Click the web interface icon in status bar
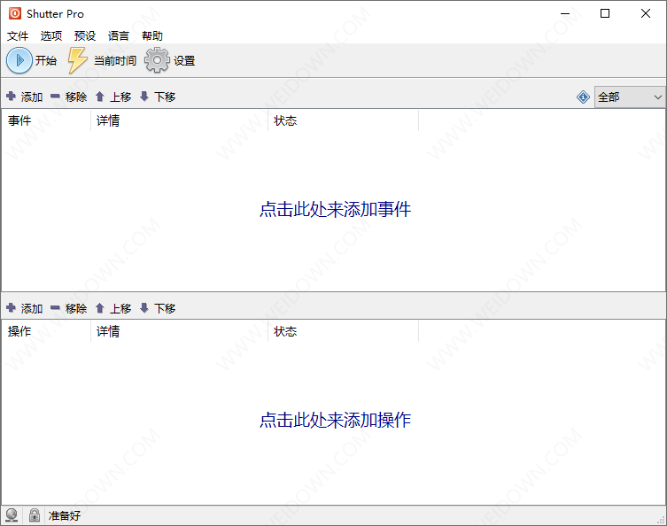 click(x=12, y=514)
